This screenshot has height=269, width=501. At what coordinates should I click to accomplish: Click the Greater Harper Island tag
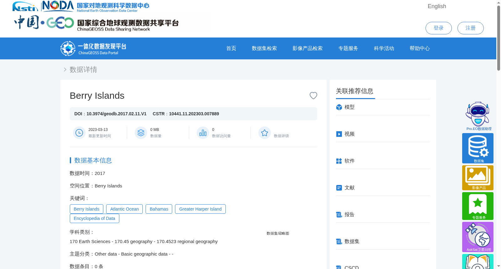coord(200,209)
